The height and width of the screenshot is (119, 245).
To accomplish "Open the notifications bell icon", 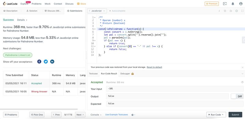I will pyautogui.click(x=233, y=4).
